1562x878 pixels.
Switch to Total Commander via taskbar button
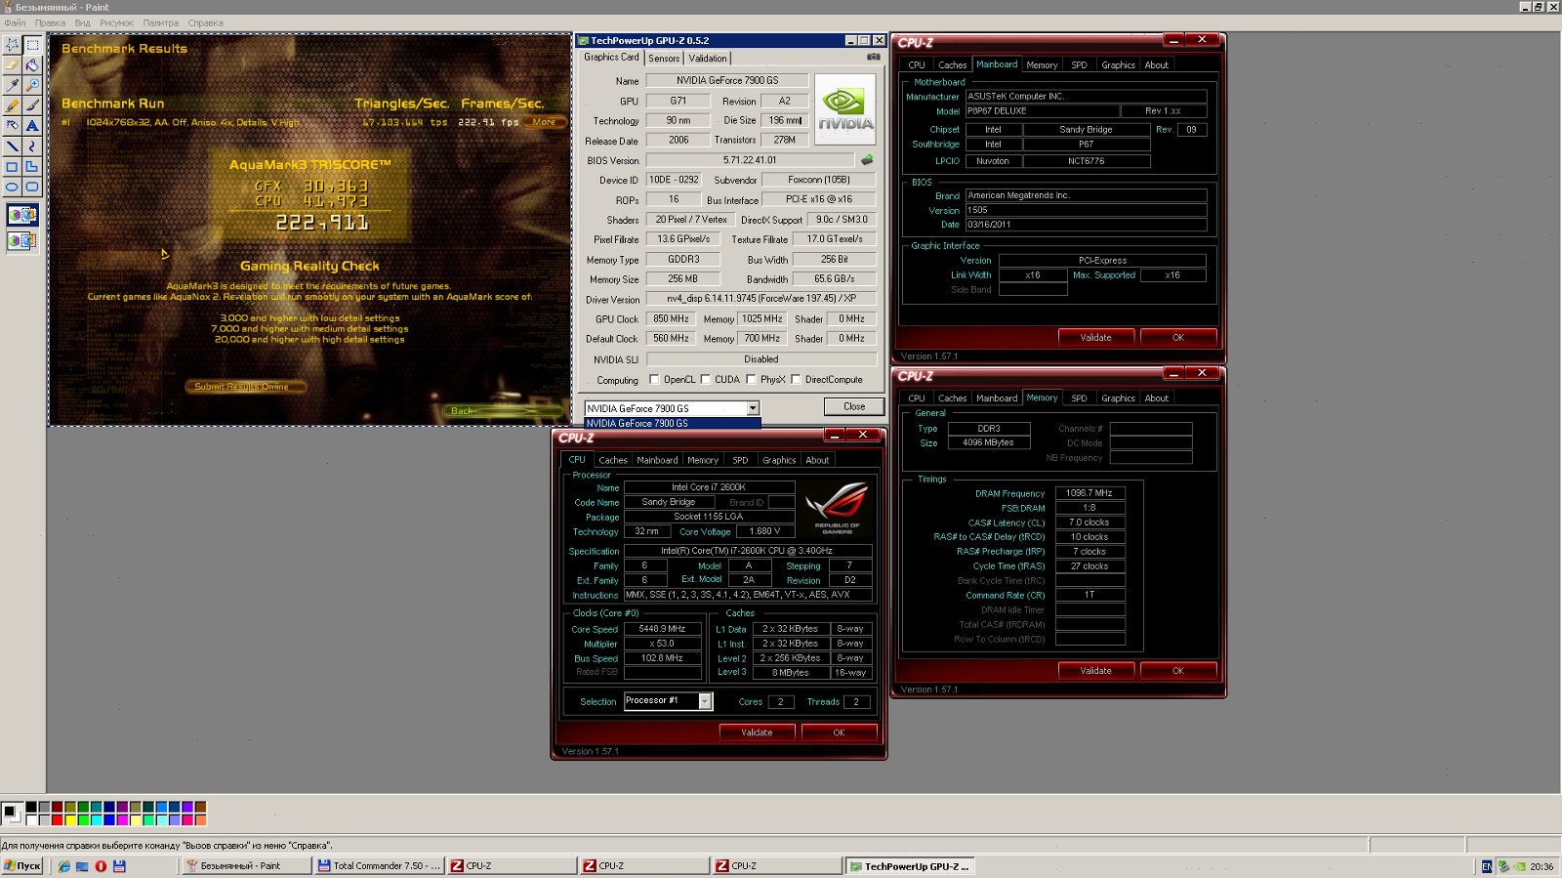pos(379,866)
